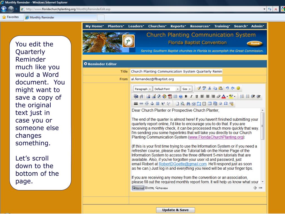Image resolution: width=285 pixels, height=214 pixels.
Task: Click the orange Home button in the banner
Action: tap(255, 43)
